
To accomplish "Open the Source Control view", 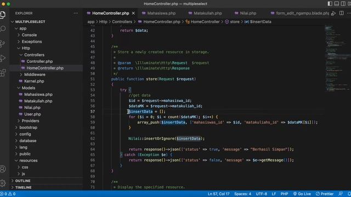I will [3, 43].
